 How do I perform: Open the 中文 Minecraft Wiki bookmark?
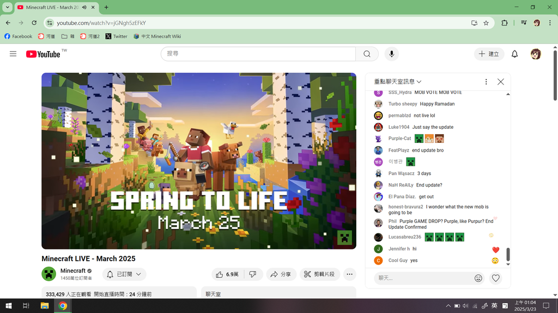(157, 36)
